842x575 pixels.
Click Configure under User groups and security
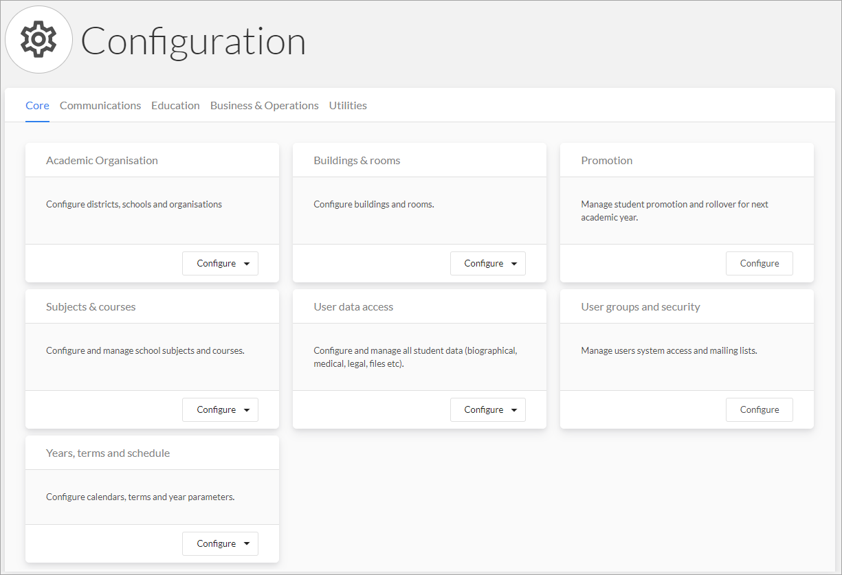[x=760, y=409]
